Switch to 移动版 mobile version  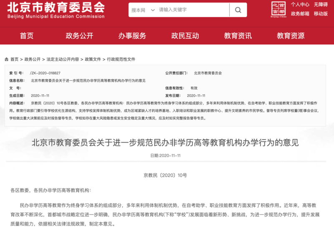(x=321, y=14)
